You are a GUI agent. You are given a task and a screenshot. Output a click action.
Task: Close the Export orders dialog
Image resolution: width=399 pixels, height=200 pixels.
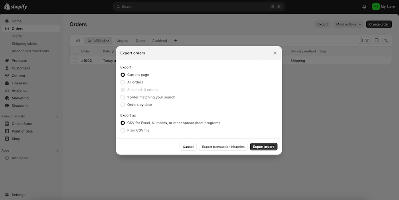(x=275, y=53)
